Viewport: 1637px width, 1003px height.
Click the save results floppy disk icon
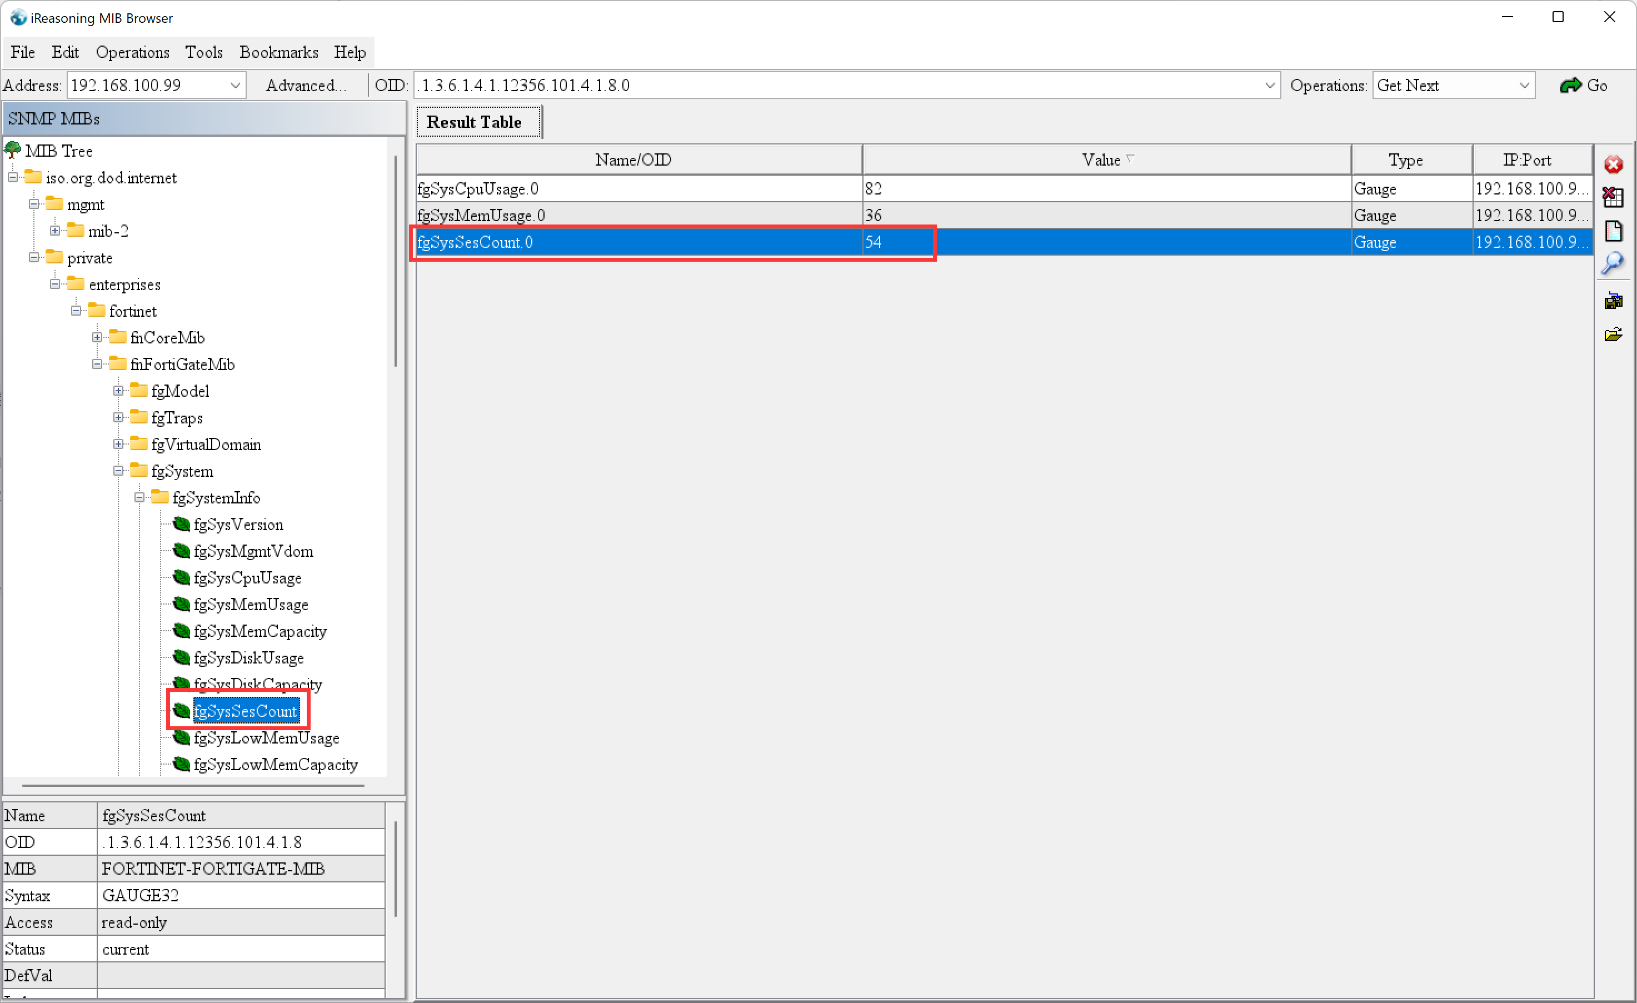tap(1613, 300)
